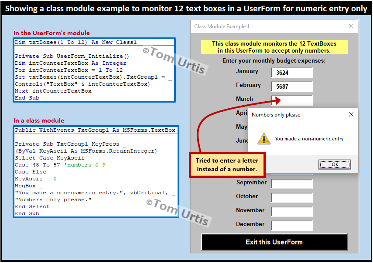Click the 'Private Sub TxtGroup1_KeyPress' line

point(71,144)
